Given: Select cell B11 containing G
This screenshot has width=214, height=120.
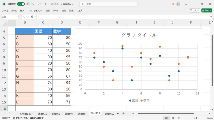Looking at the screenshot, I should pyautogui.click(x=25, y=76).
